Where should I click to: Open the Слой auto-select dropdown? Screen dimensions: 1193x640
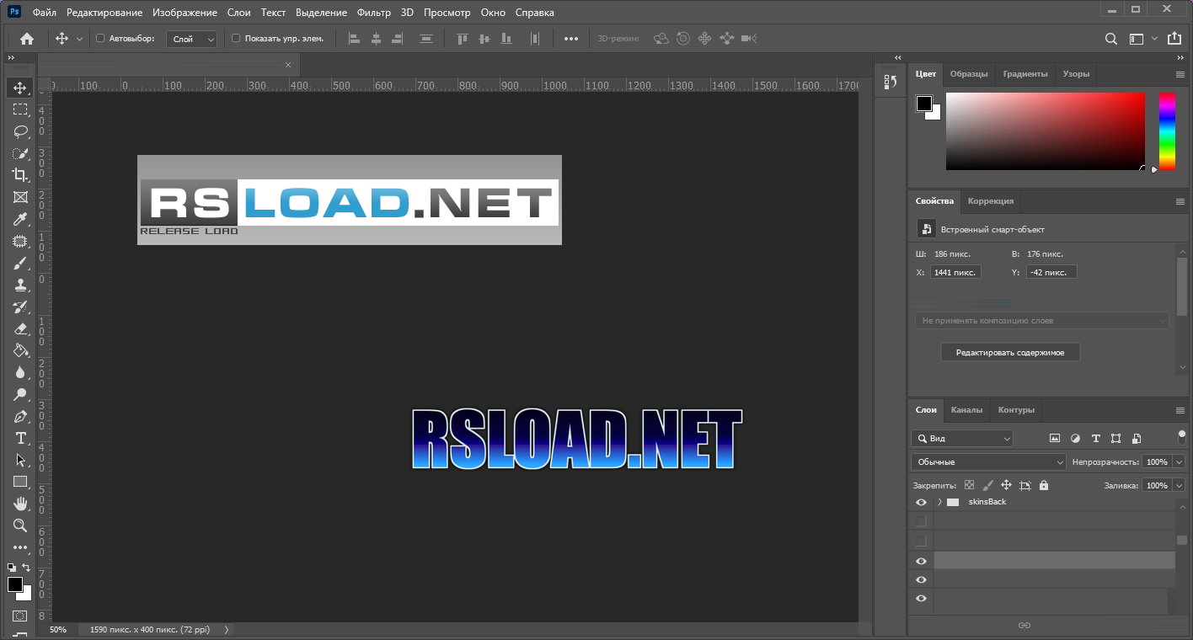[x=192, y=39]
